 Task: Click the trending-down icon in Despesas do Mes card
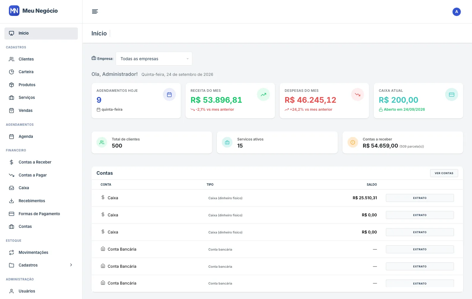coord(358,95)
